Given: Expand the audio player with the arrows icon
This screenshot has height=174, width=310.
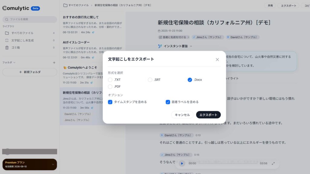Looking at the screenshot, I should pos(273,163).
